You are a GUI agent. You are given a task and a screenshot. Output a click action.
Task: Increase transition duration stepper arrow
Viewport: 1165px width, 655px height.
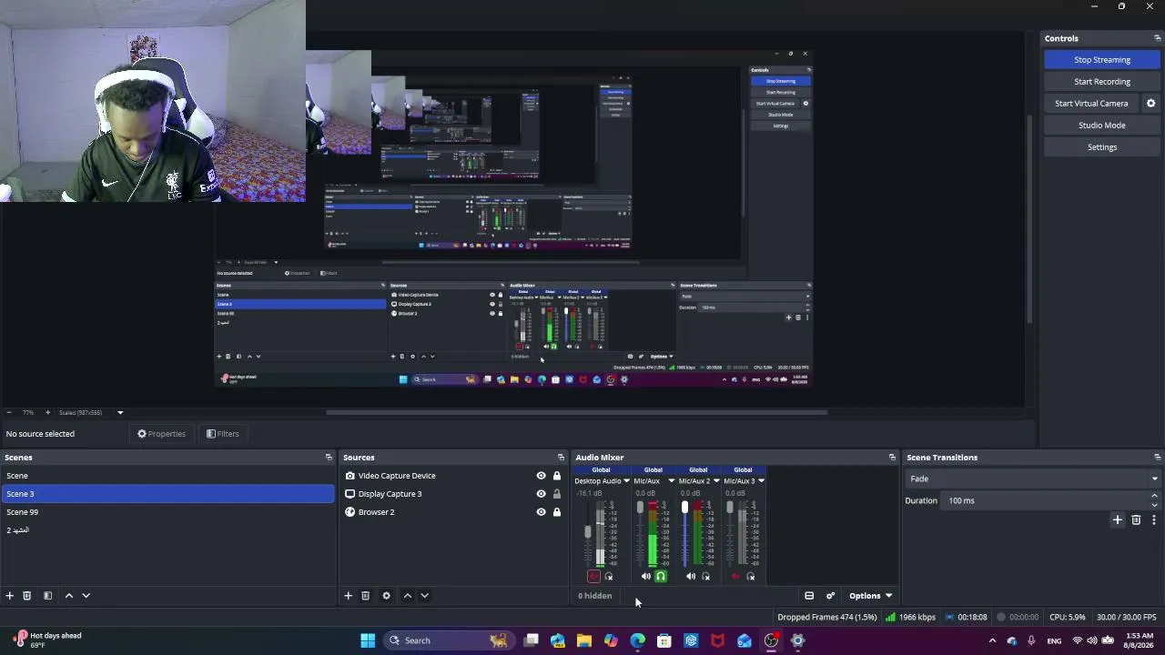point(1154,496)
